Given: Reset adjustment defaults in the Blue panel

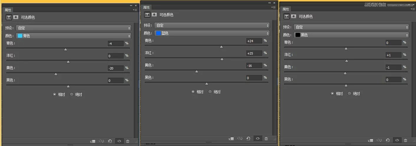Looking at the screenshot, I should [248, 139].
